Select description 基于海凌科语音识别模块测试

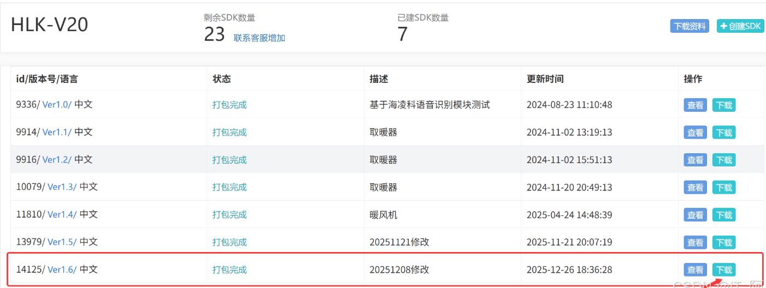pyautogui.click(x=429, y=105)
